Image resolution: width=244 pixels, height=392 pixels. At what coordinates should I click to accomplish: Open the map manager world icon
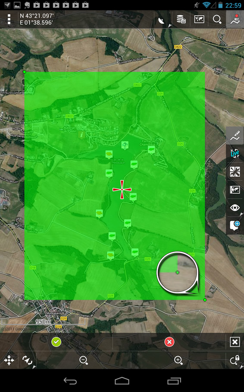pos(199,19)
